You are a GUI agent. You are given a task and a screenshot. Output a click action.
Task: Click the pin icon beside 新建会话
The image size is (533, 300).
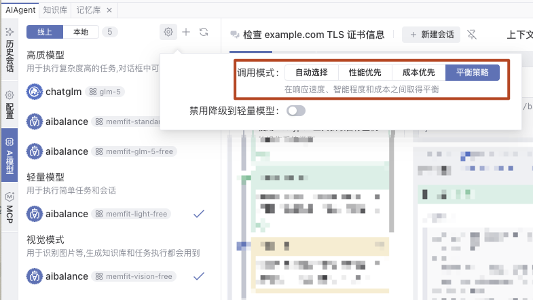(x=473, y=35)
